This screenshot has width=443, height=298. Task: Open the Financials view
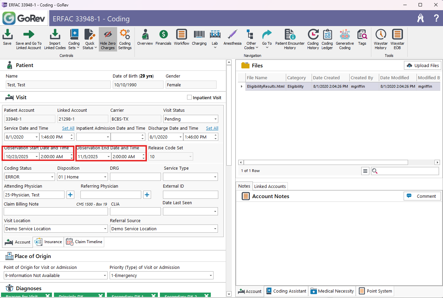point(163,37)
